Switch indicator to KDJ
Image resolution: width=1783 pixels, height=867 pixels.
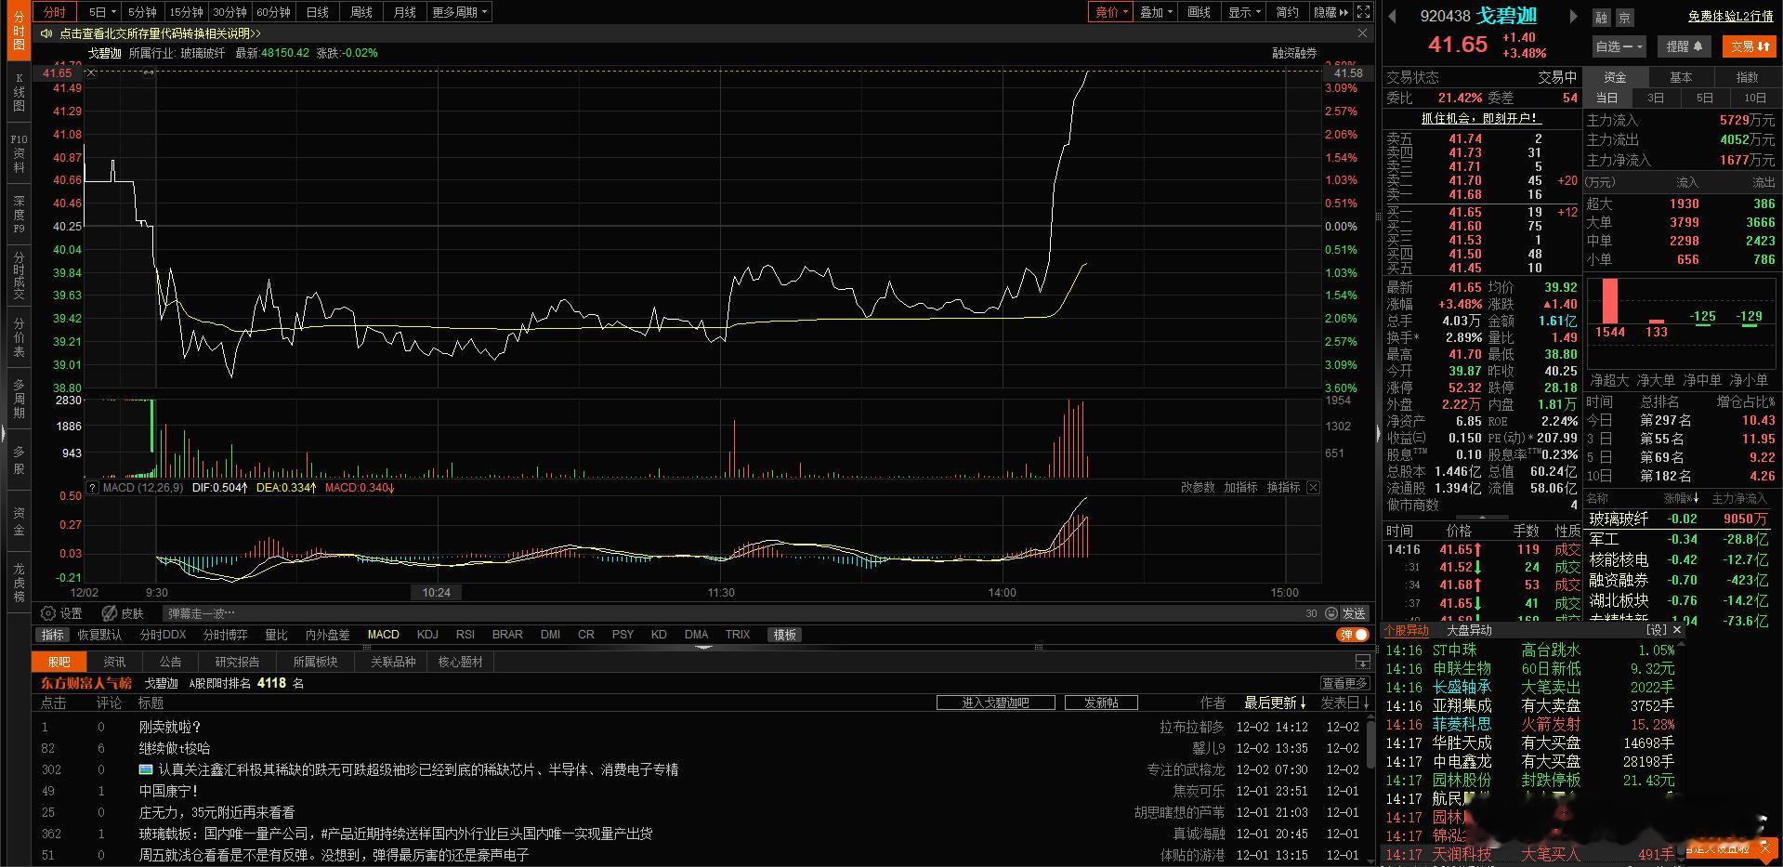[427, 635]
